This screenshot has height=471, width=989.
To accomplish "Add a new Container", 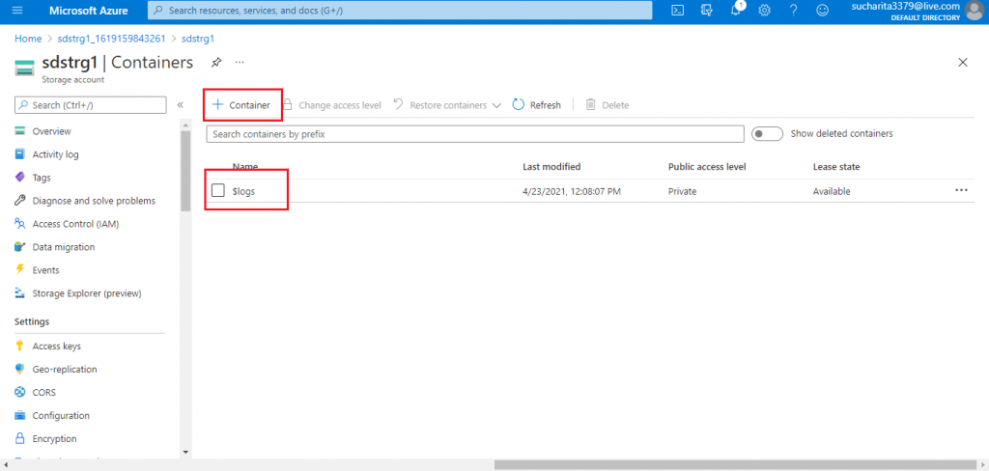I will point(242,105).
